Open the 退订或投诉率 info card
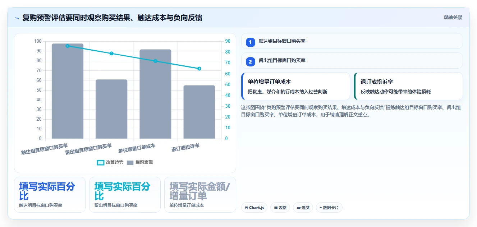This screenshot has height=227, width=477. (408, 86)
